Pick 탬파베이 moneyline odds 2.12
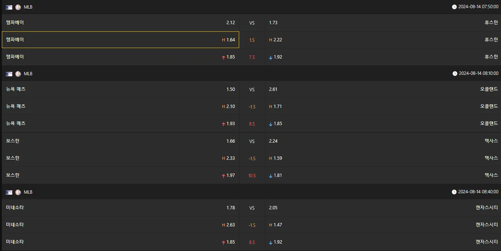This screenshot has width=501, height=251. coord(120,23)
